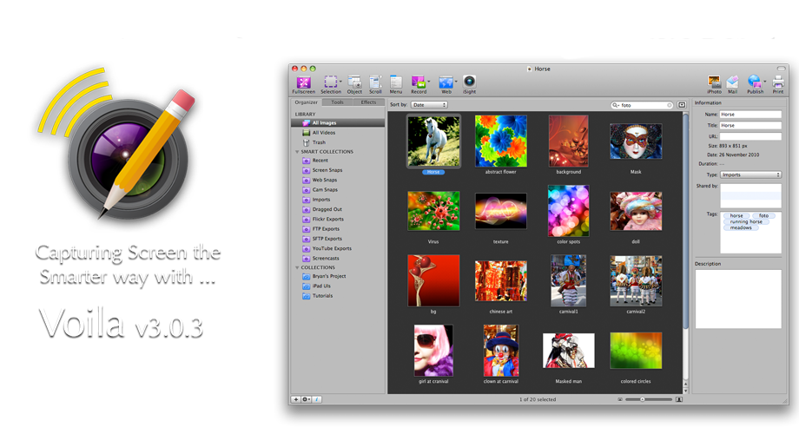Switch to the Tools tab
The image size is (799, 434).
pos(337,102)
